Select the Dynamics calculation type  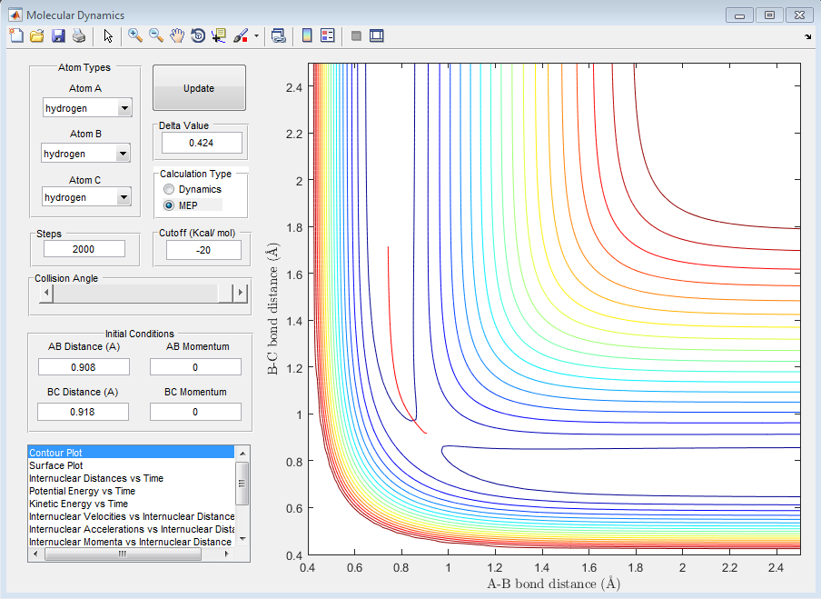point(169,189)
